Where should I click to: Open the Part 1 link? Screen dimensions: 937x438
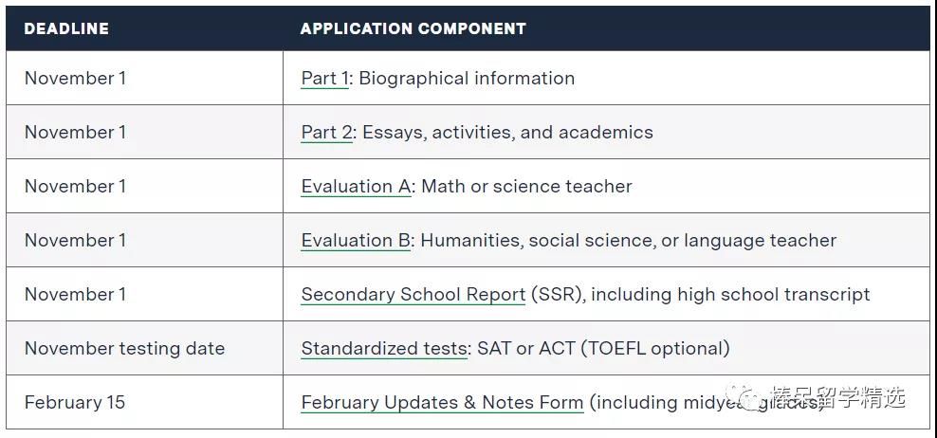click(x=324, y=79)
